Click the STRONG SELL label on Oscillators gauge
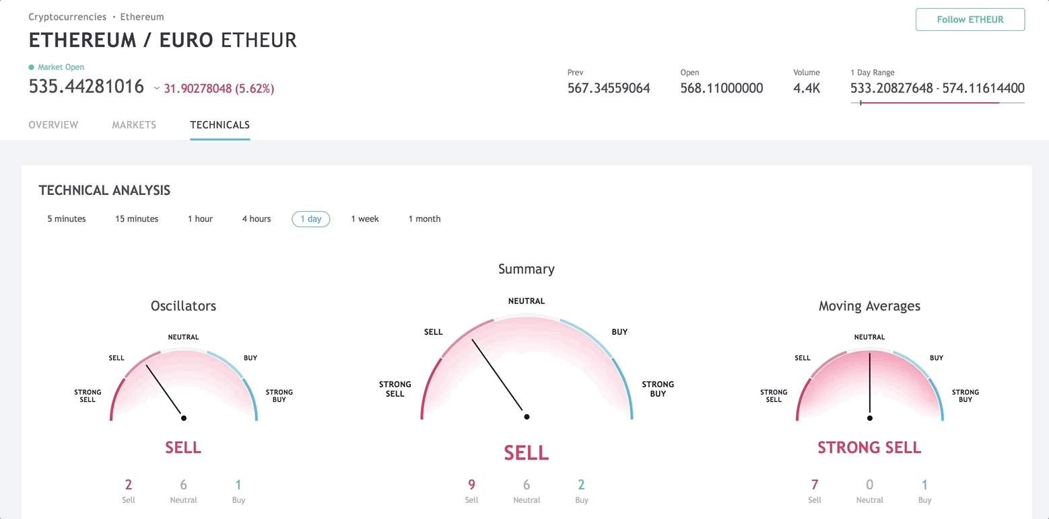 tap(88, 396)
